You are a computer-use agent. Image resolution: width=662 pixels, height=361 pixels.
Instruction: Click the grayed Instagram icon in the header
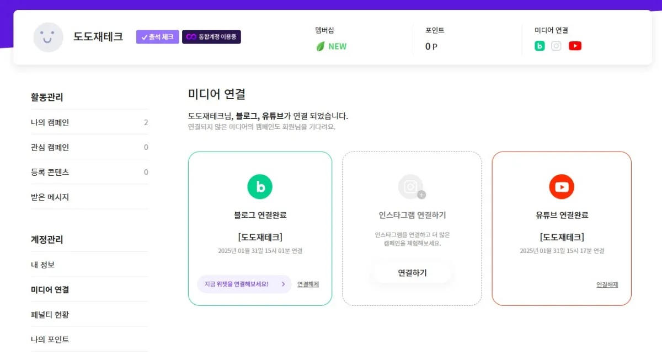(x=557, y=46)
